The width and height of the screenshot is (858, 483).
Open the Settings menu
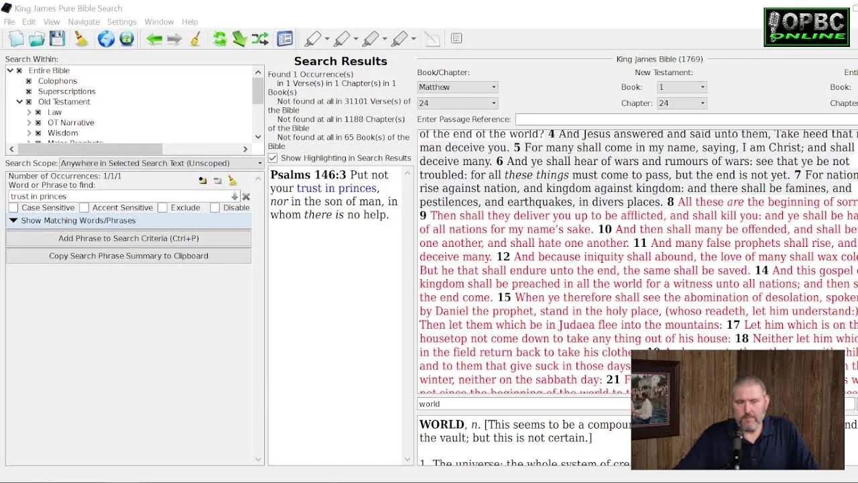122,22
